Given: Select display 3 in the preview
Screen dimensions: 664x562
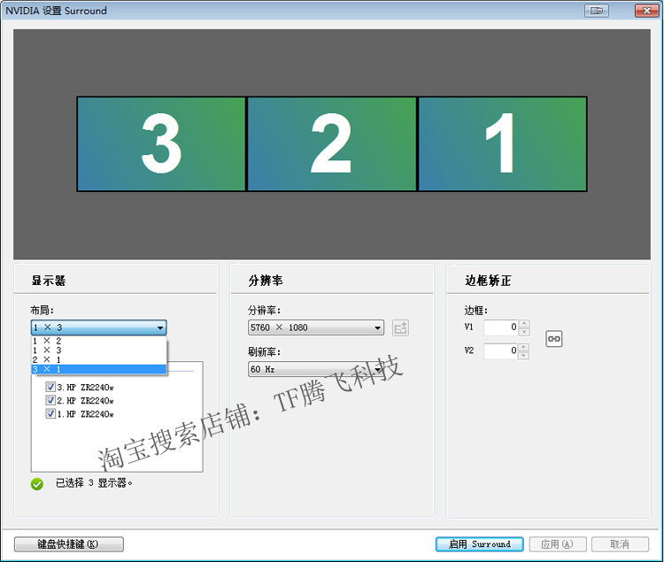Looking at the screenshot, I should pos(161,144).
